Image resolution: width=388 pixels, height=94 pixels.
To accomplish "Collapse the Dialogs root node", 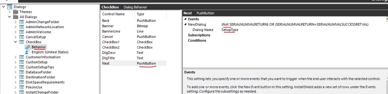I will 3,7.
